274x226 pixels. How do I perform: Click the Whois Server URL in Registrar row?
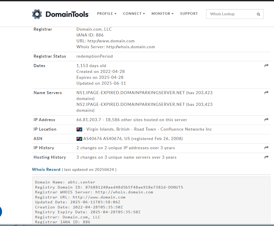(x=131, y=47)
